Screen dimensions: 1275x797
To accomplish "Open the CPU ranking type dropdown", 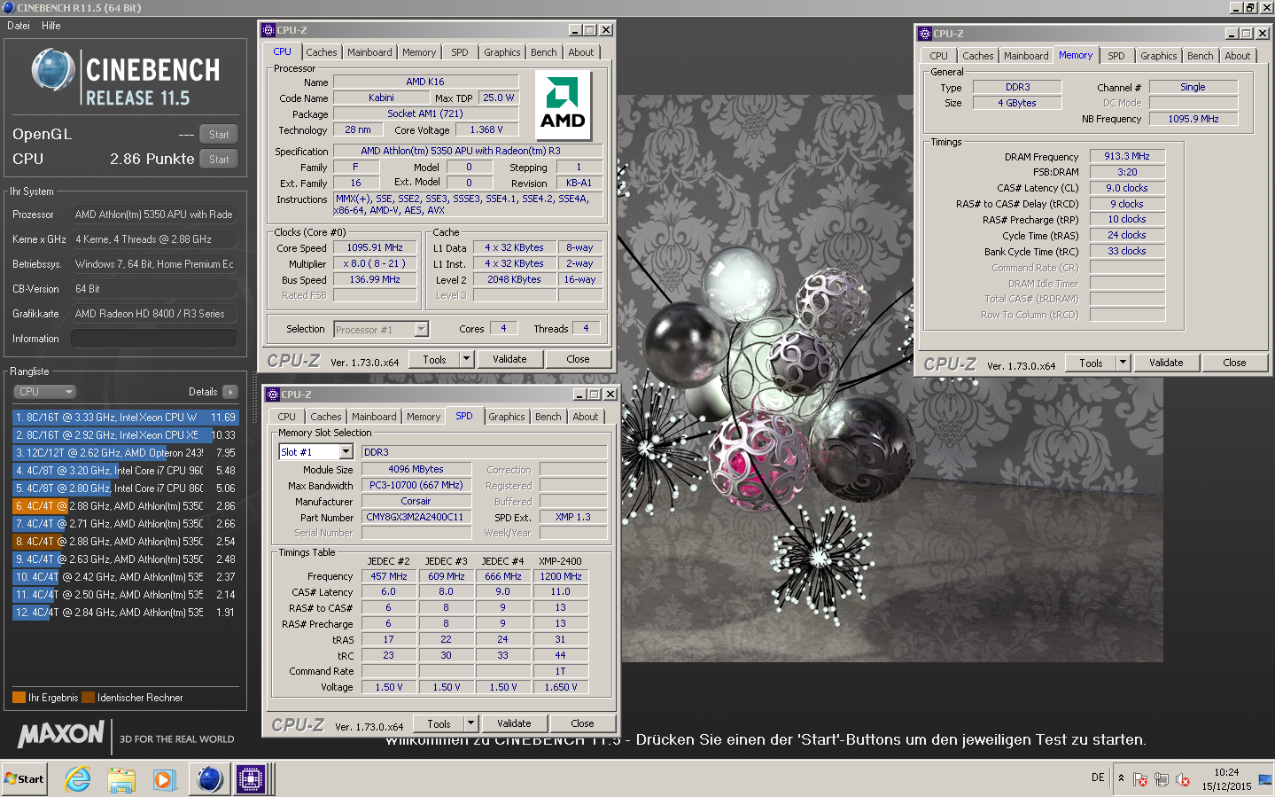I will pos(44,392).
